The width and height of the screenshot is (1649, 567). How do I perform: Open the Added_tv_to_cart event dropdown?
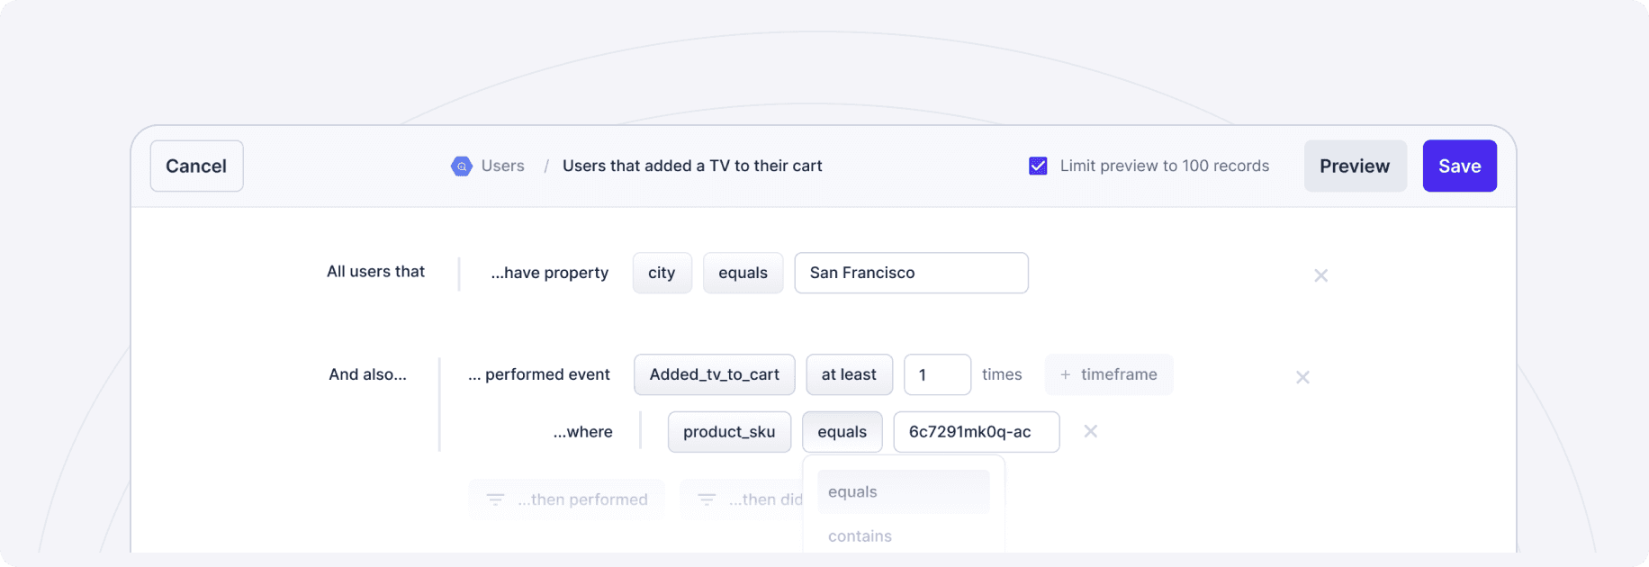[x=714, y=374]
